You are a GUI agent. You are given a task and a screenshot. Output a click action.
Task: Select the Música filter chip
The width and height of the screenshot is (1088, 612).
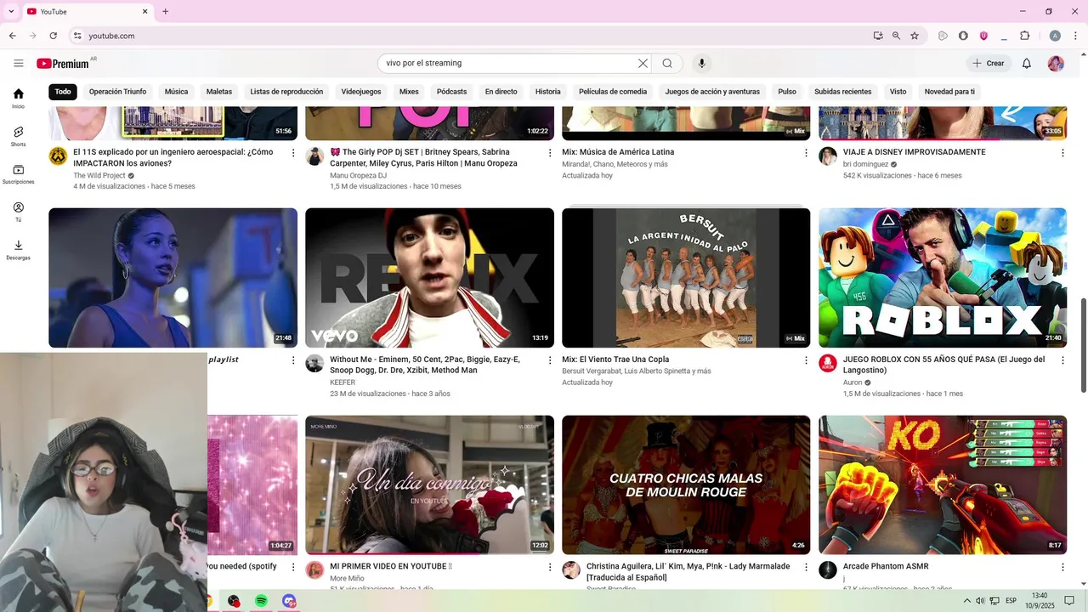point(176,92)
